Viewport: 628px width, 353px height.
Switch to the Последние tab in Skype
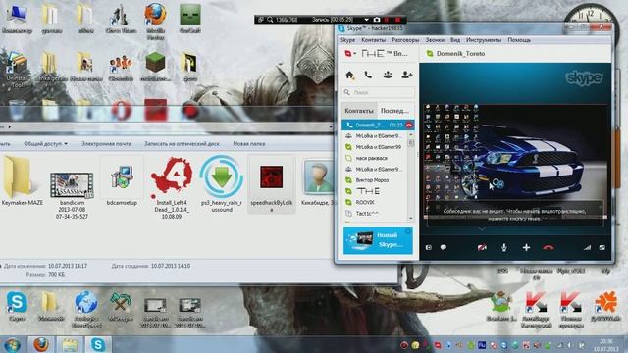(394, 111)
